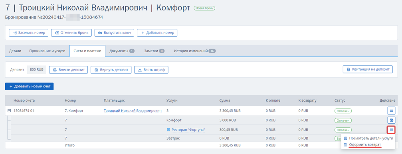The image size is (402, 154).
Task: Click Внести депозит button
Action: click(68, 70)
